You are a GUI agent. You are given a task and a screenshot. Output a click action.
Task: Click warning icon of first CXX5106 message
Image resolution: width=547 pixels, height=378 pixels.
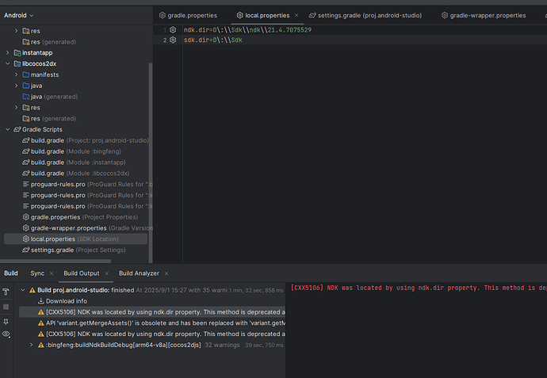click(40, 312)
